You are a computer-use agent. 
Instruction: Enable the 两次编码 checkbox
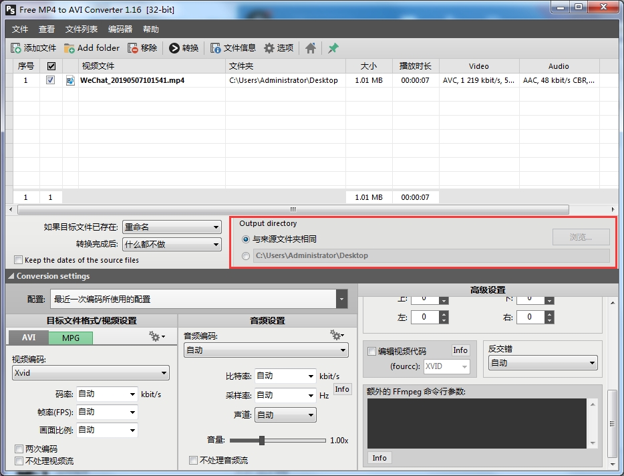(19, 449)
